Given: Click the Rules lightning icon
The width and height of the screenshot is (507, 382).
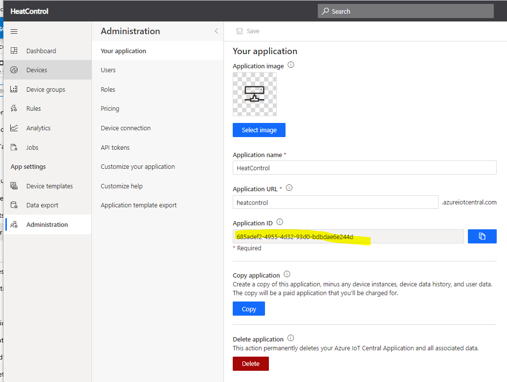Looking at the screenshot, I should tap(14, 108).
